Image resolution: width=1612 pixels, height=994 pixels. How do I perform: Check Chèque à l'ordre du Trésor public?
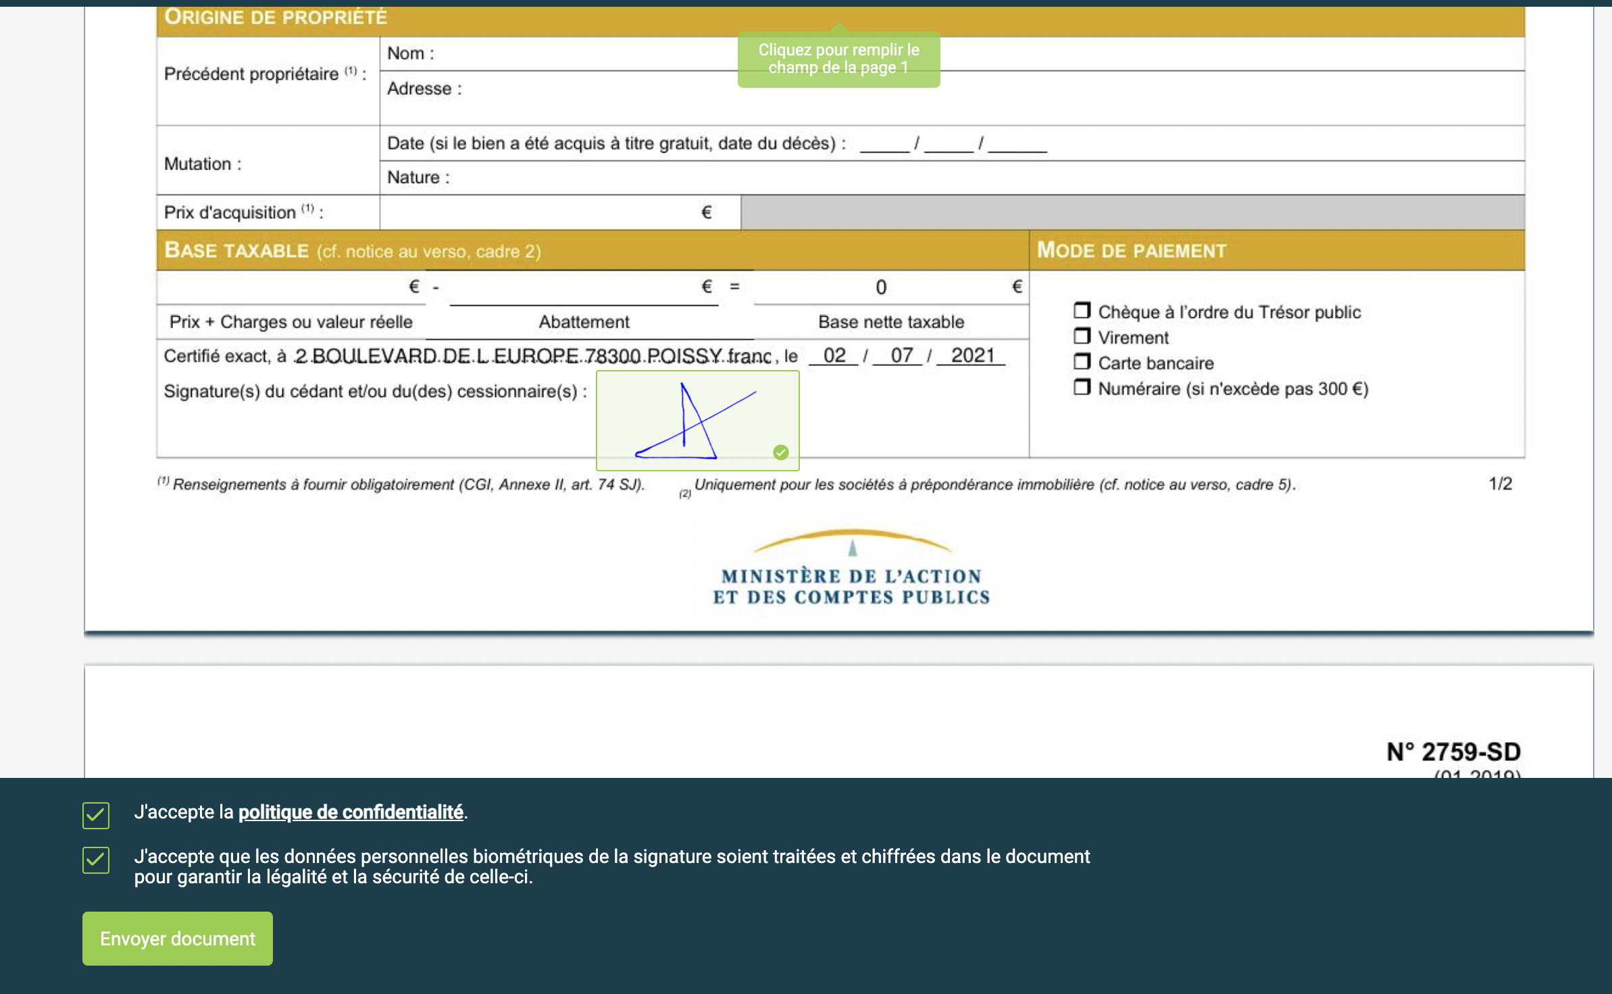[1082, 309]
